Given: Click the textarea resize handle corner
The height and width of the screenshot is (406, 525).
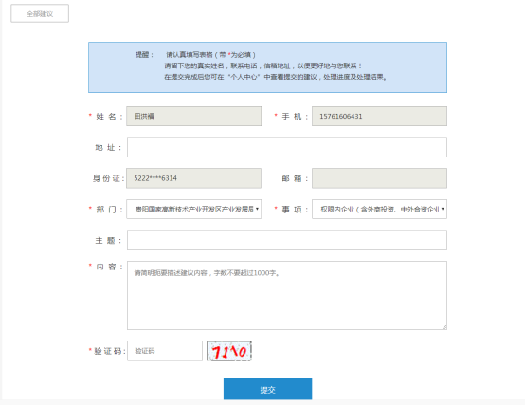Looking at the screenshot, I should [x=444, y=327].
